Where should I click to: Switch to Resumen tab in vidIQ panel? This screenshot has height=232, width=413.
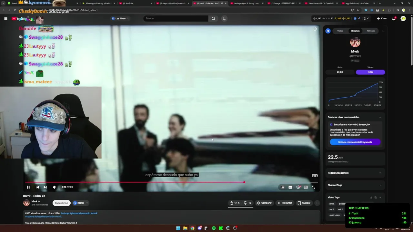[355, 31]
